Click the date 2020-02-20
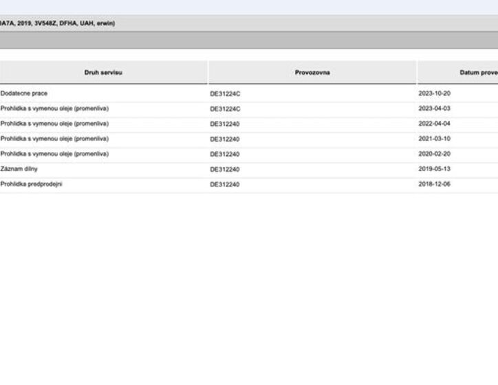Viewport: 498px width, 385px height. pyautogui.click(x=435, y=154)
